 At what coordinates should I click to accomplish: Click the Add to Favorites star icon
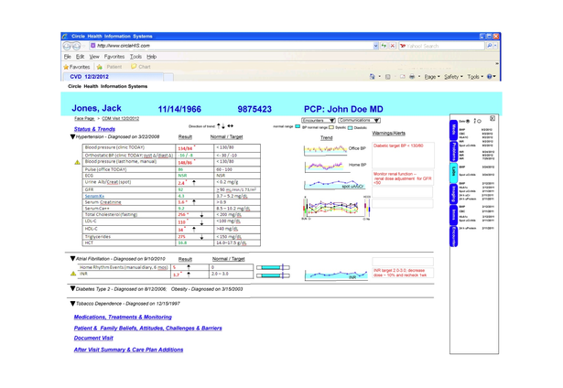[100, 67]
